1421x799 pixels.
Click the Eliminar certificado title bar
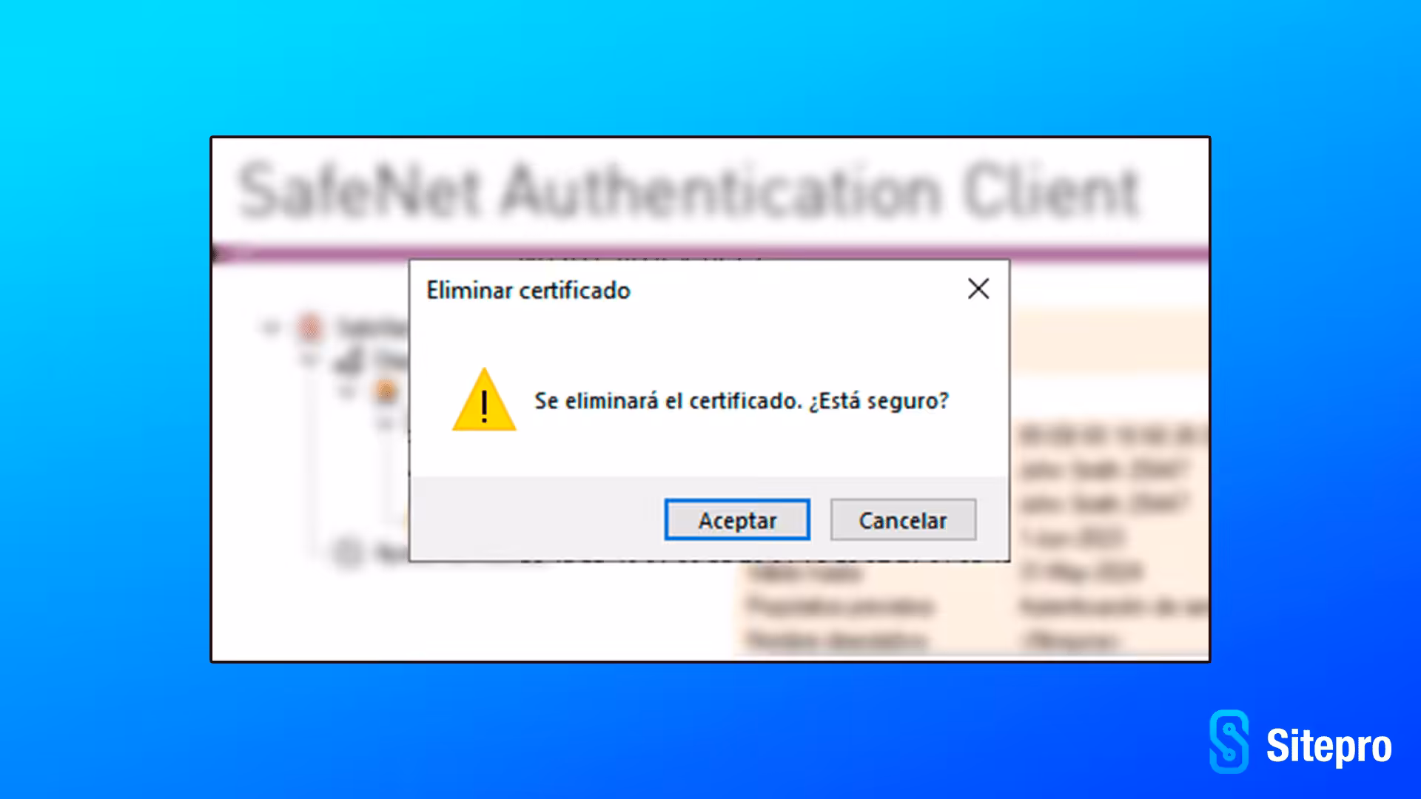pyautogui.click(x=688, y=290)
